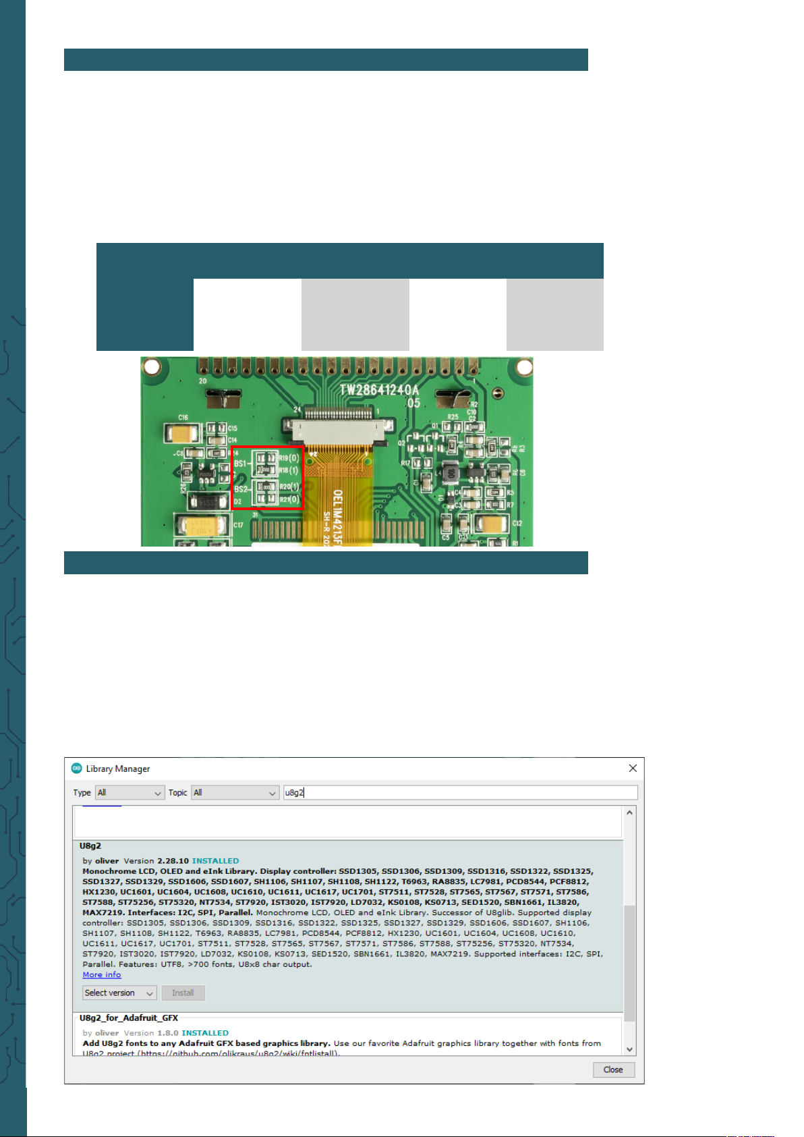Expand the Select version dropdown
804x1137 pixels.
[119, 993]
